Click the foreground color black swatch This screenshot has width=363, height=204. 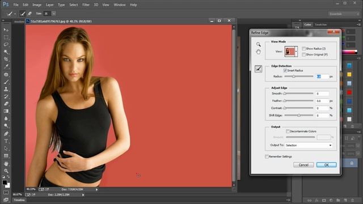[x=5, y=182]
